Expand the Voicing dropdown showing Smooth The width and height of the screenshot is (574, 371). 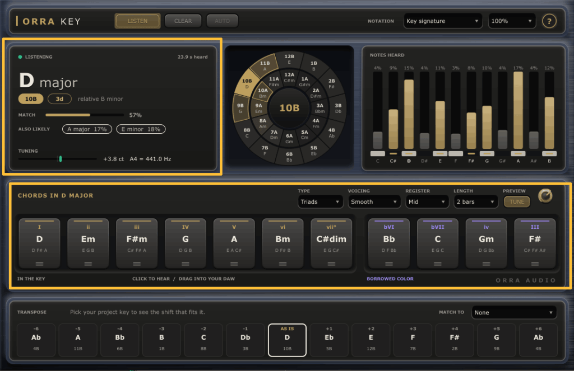tap(374, 202)
